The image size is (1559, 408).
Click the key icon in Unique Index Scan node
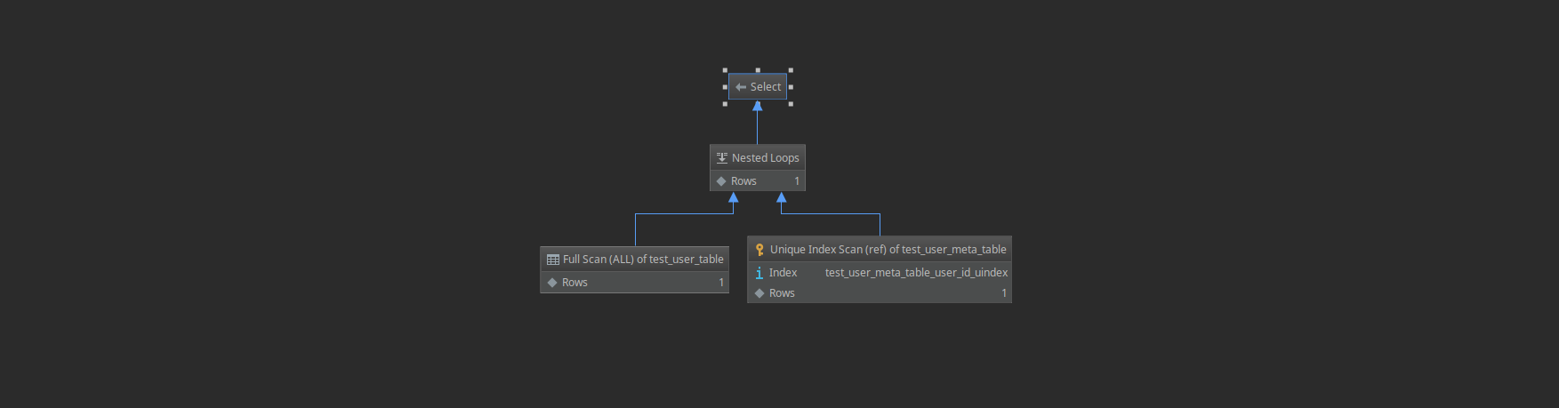click(759, 250)
